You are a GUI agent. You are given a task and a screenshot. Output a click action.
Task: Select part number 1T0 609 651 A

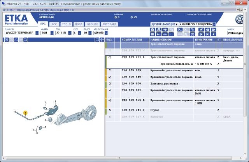[x=133, y=100]
